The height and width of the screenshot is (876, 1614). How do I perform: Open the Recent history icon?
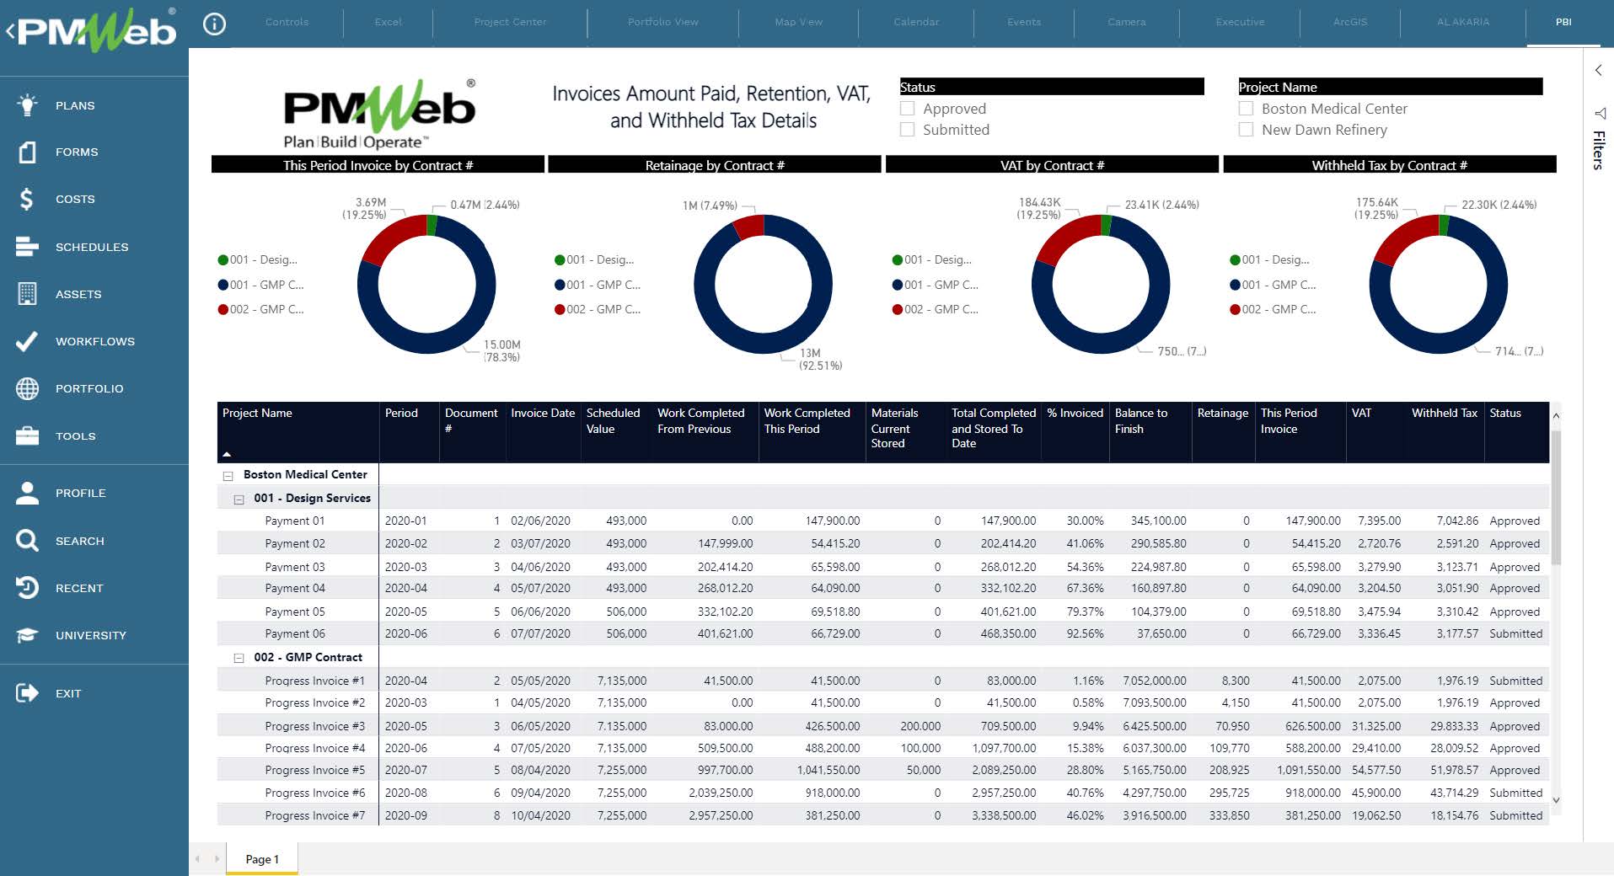click(28, 587)
